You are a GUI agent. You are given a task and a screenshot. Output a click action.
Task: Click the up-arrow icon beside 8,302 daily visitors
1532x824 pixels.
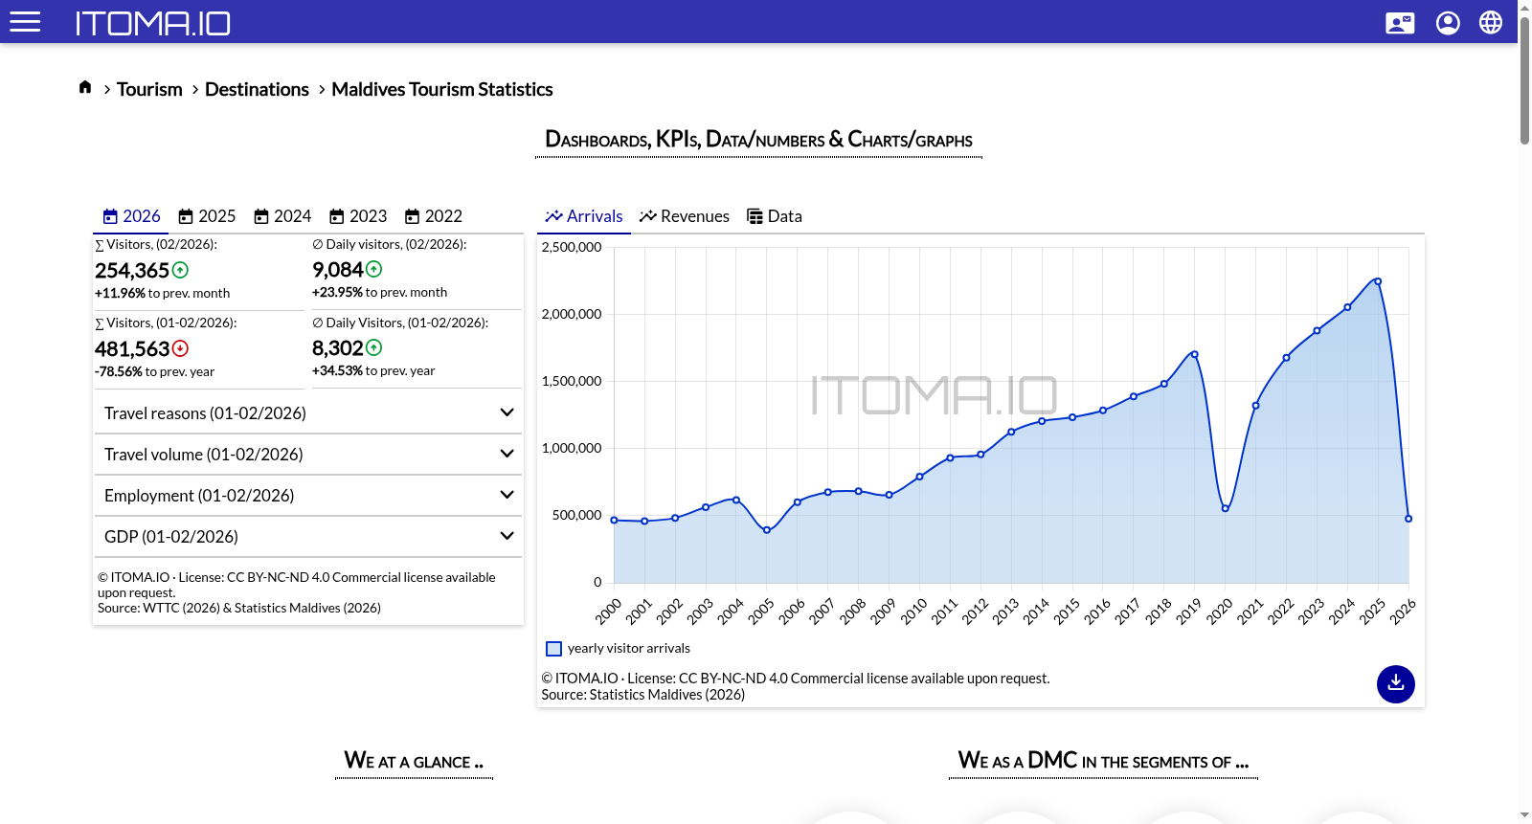374,347
